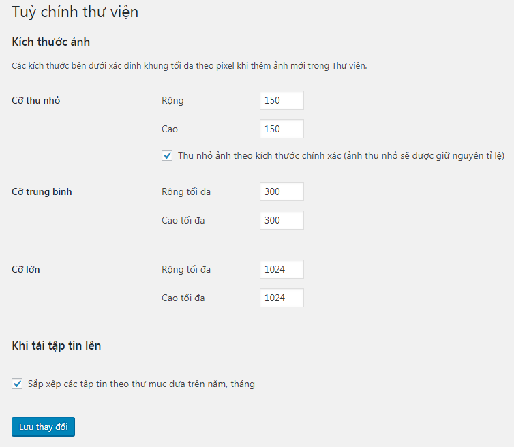The image size is (514, 447).
Task: Click the 'Cao' label for thumbnail size
Action: (170, 129)
